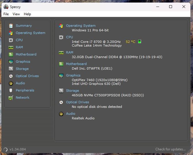Click the Motherboard icon in sidebar
The height and width of the screenshot is (155, 193).
click(x=11, y=54)
